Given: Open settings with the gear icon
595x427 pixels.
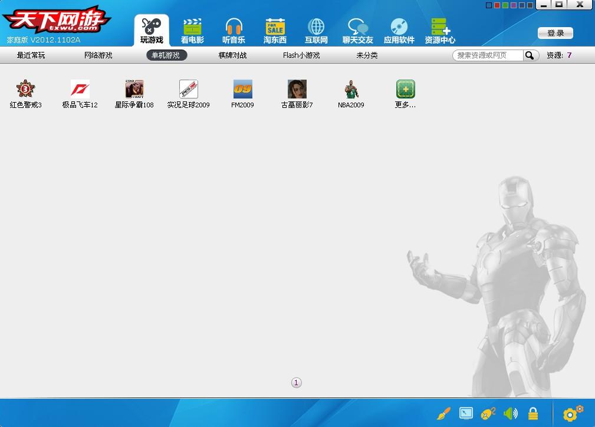Looking at the screenshot, I should coord(573,413).
